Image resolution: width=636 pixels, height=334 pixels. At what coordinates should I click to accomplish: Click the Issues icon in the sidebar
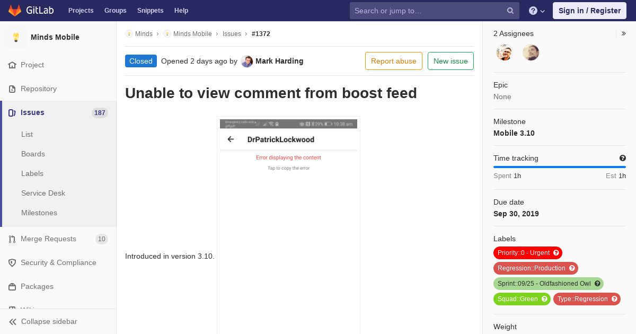(x=12, y=112)
